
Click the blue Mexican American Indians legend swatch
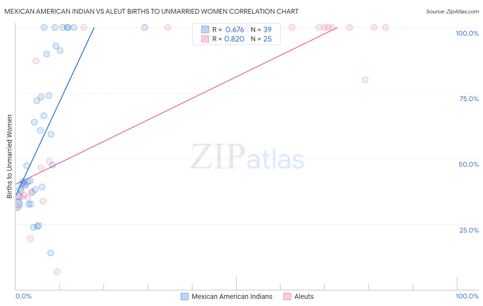coord(184,296)
